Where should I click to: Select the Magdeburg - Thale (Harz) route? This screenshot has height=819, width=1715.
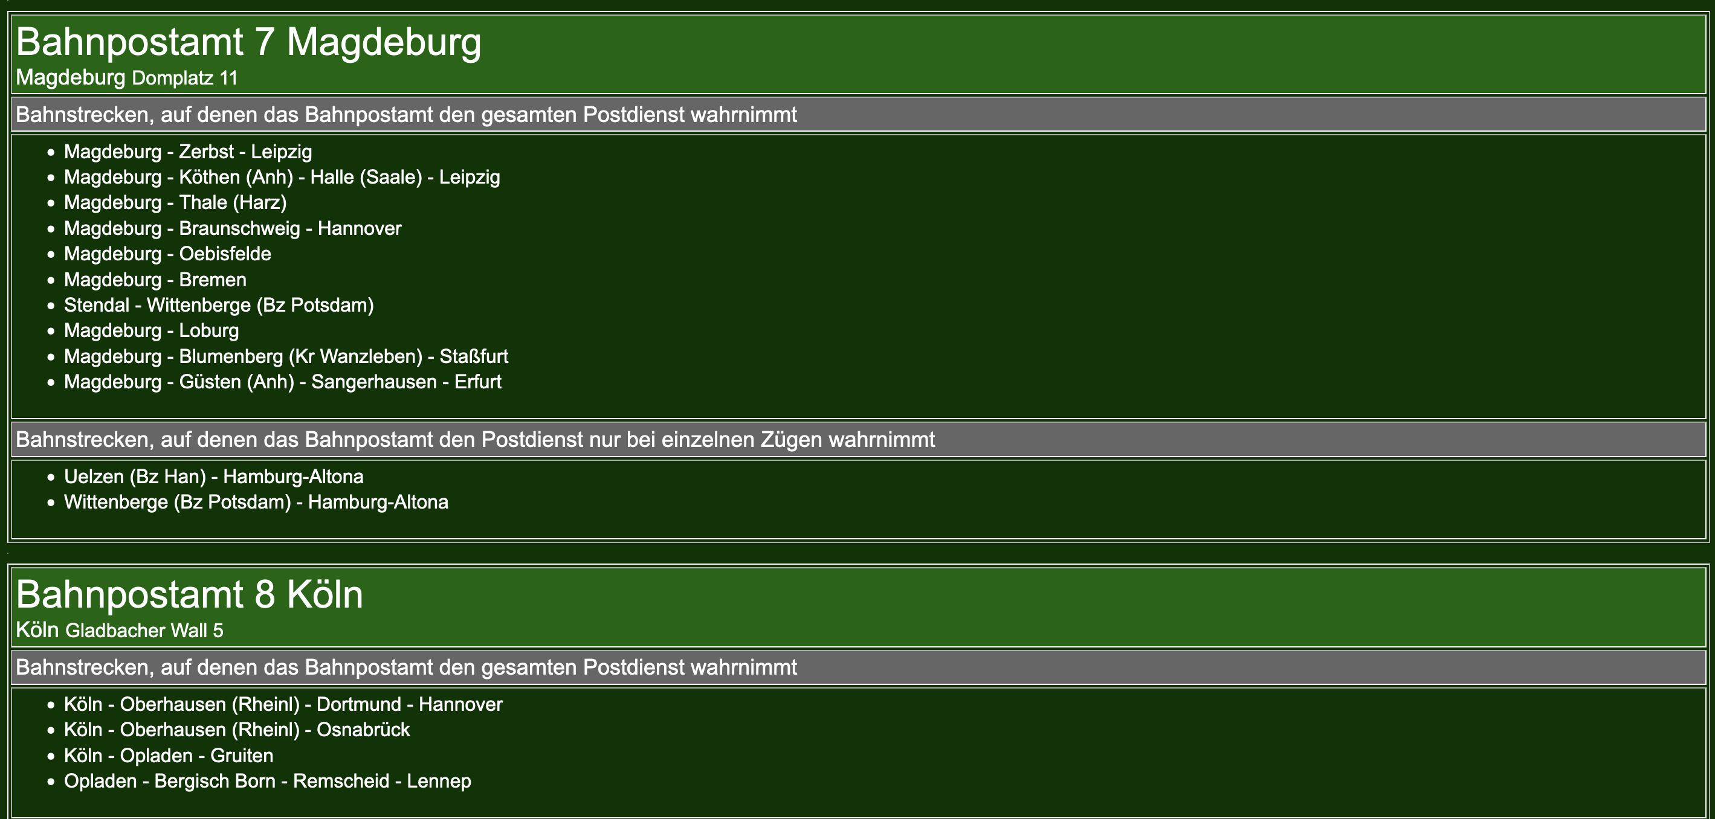(175, 202)
